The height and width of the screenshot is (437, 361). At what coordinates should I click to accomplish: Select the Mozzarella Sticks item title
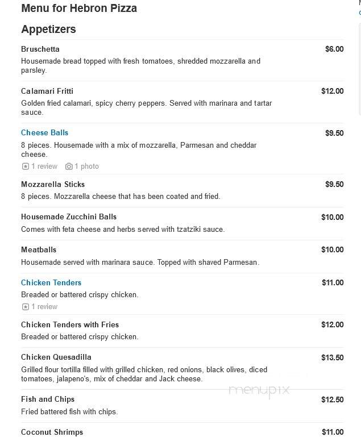tap(53, 184)
